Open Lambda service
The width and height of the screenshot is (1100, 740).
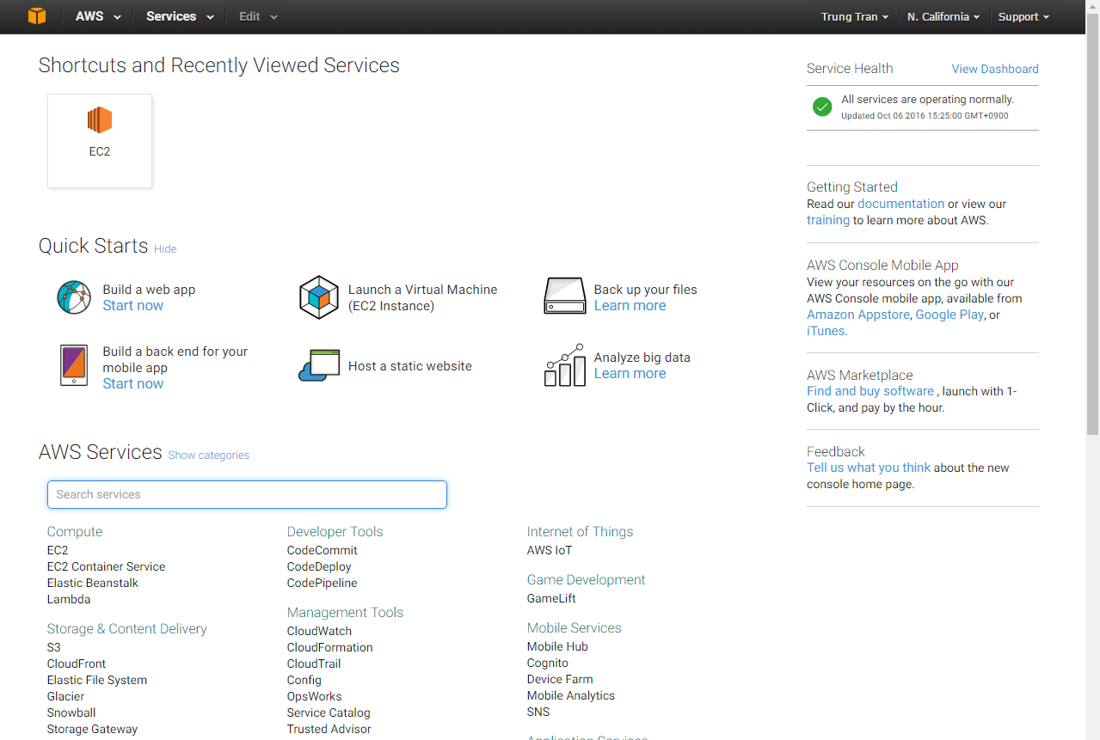69,599
